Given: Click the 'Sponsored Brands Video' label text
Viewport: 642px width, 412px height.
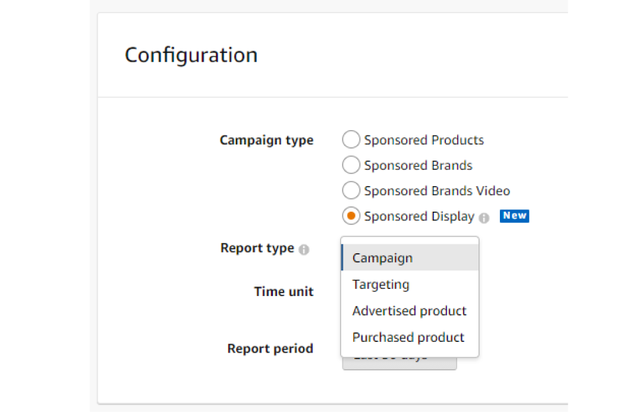Looking at the screenshot, I should (x=437, y=191).
